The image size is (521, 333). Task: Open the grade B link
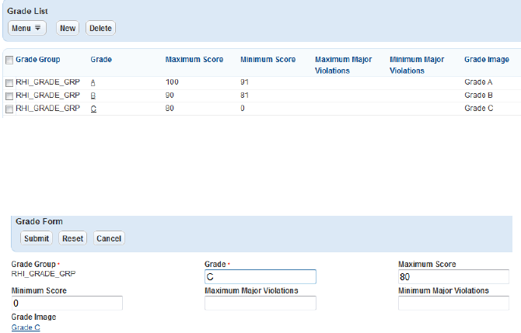tap(93, 95)
